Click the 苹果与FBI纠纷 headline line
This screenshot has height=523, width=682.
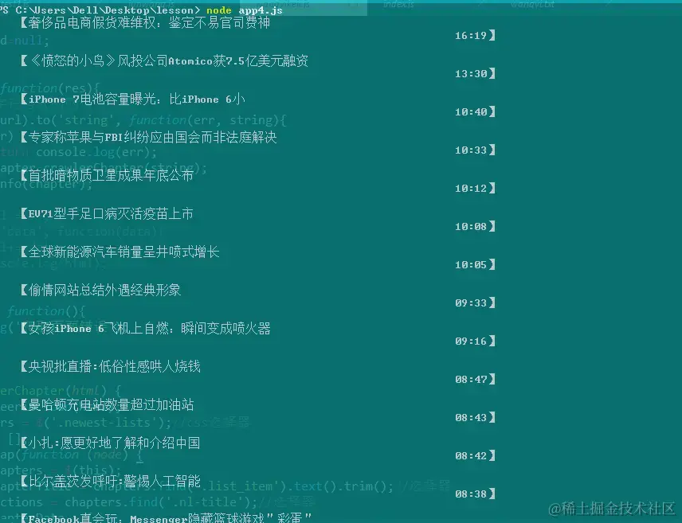pos(147,137)
